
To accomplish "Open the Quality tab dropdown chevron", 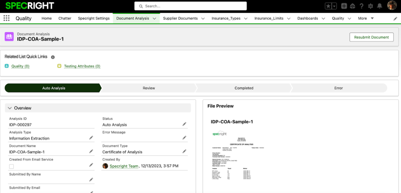I will (x=349, y=18).
